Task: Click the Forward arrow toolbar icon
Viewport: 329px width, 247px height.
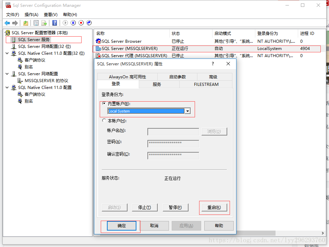Action: click(15, 23)
